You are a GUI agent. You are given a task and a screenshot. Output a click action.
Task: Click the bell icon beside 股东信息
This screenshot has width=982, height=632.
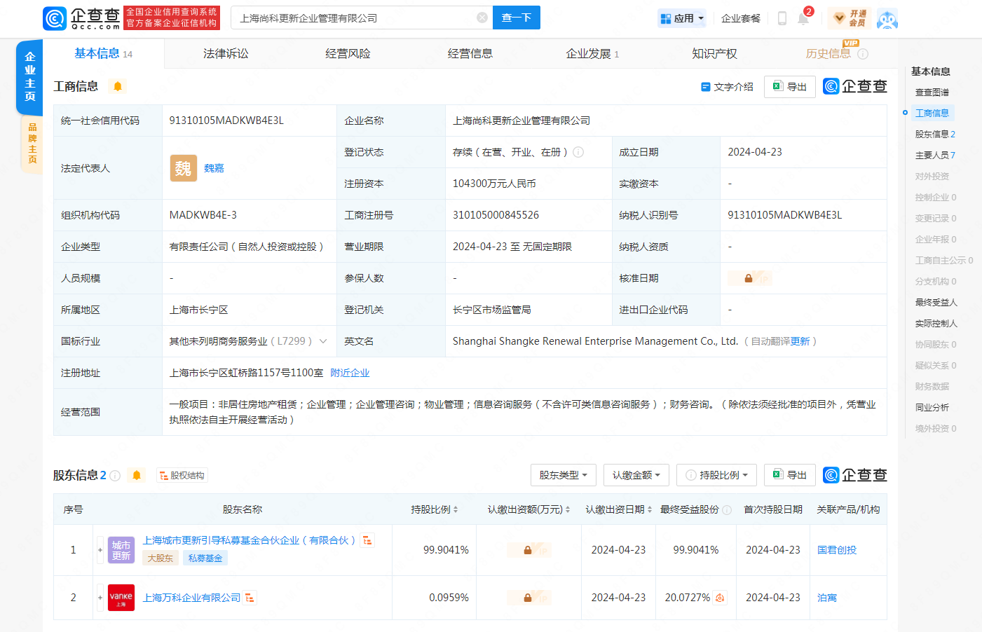coord(137,475)
